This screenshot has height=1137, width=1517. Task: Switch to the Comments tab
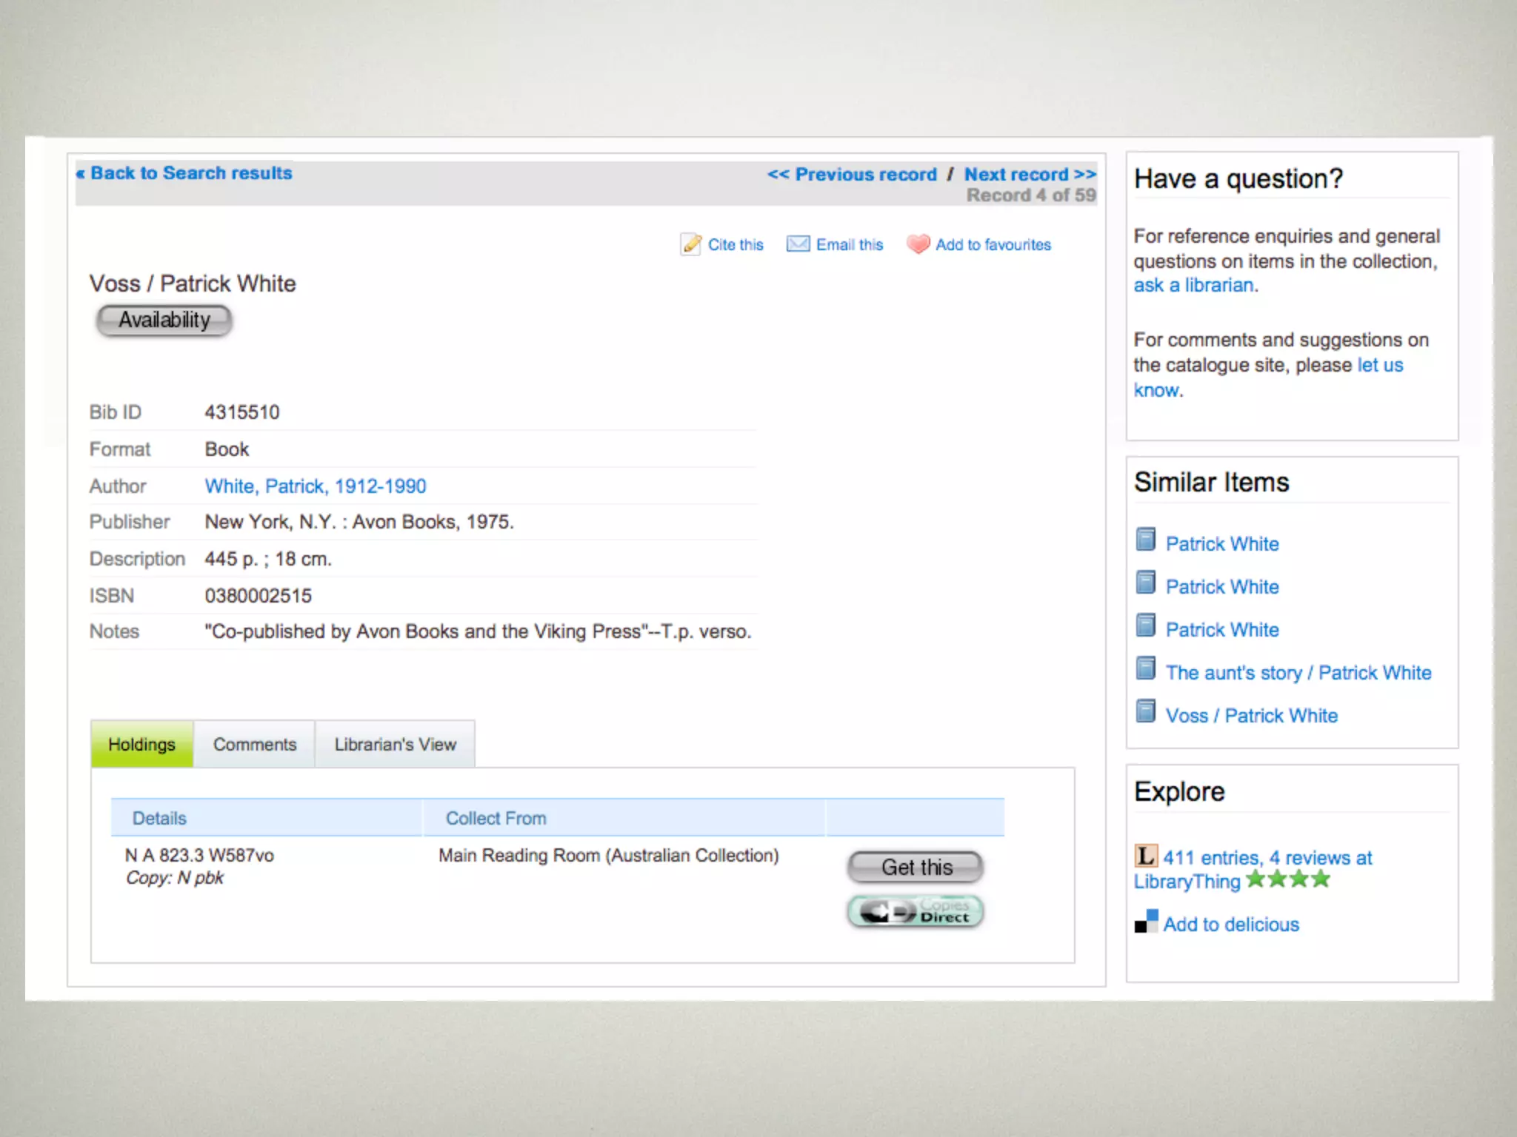(x=254, y=745)
